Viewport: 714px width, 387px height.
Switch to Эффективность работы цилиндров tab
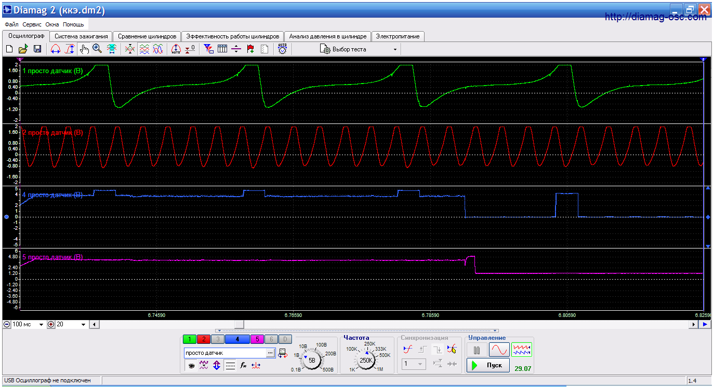233,36
